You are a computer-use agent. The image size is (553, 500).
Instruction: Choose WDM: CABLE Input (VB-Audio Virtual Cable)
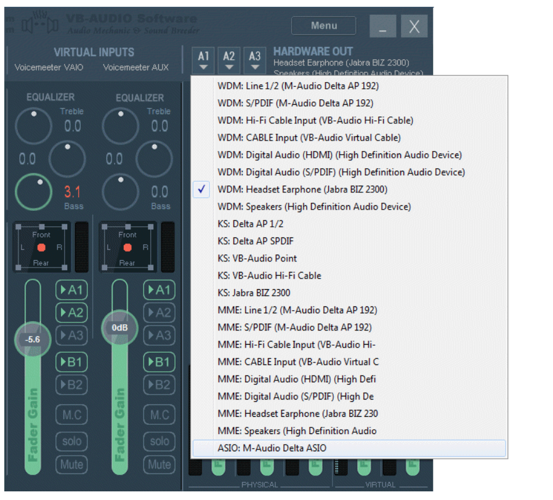[x=349, y=137]
